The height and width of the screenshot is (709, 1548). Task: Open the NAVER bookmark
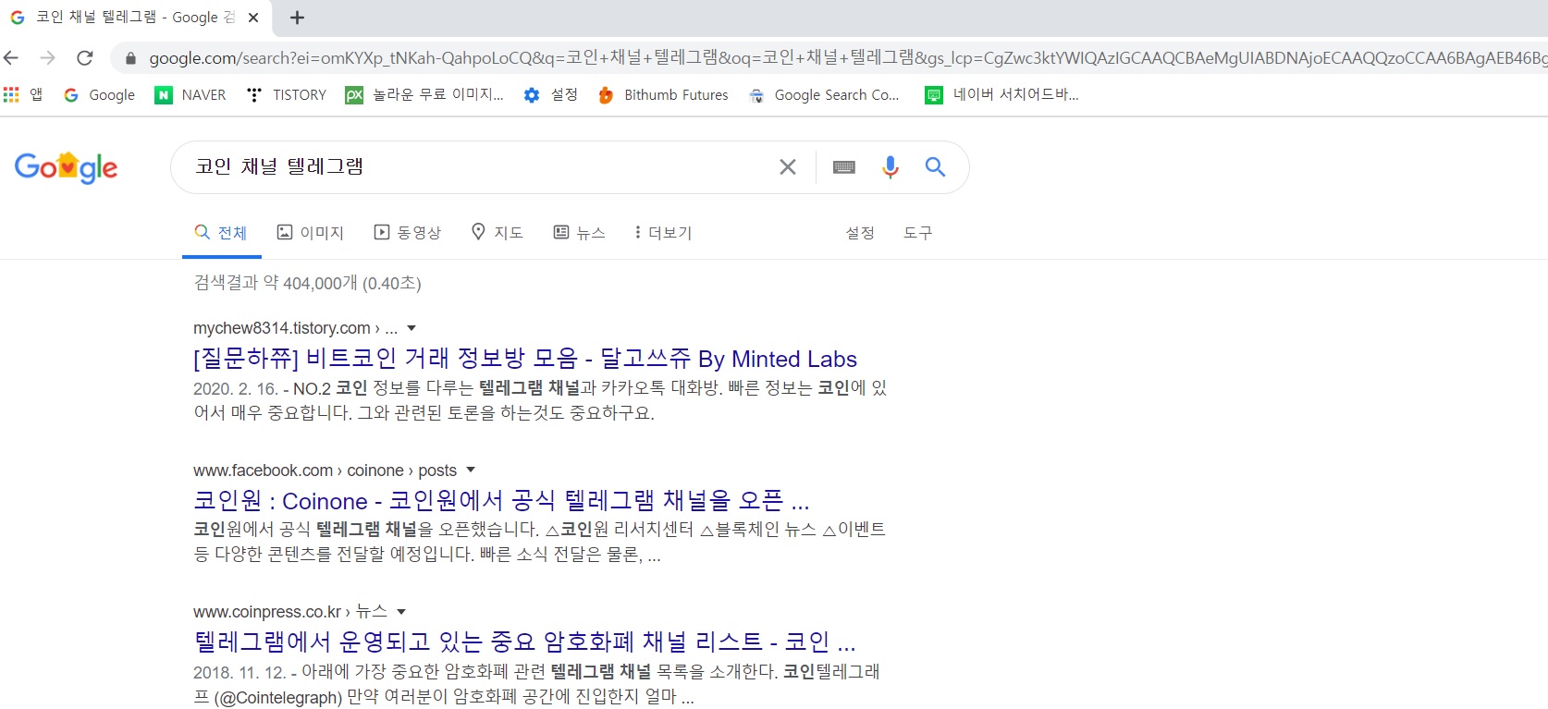(x=190, y=94)
